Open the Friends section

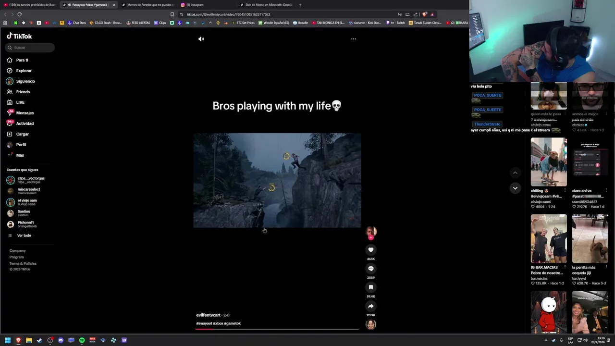click(x=23, y=92)
